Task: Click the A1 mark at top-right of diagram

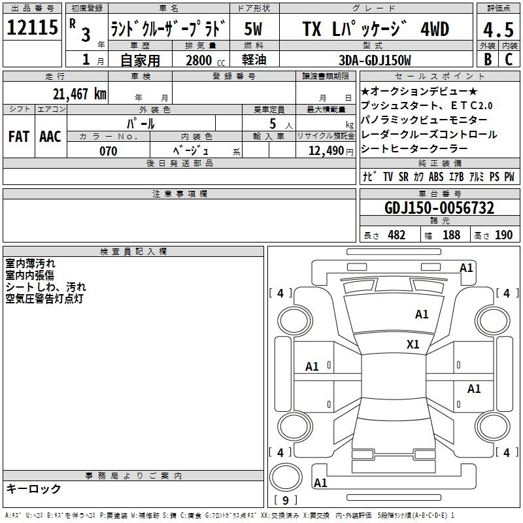Action: [466, 267]
